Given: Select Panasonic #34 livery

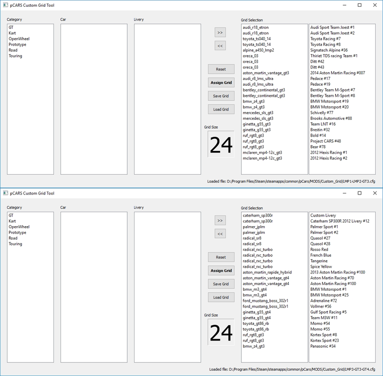Looking at the screenshot, I should 323,346.
